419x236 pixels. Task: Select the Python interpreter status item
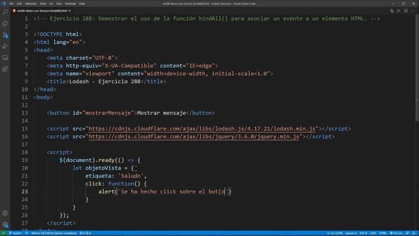tap(54, 233)
